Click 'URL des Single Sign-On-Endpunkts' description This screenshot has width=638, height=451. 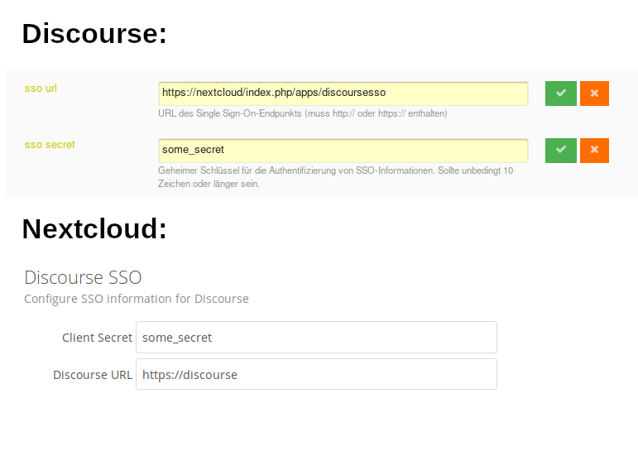[303, 113]
